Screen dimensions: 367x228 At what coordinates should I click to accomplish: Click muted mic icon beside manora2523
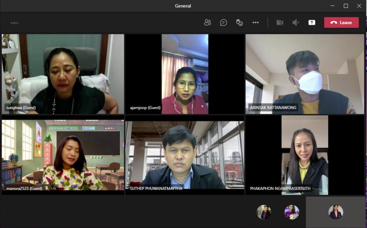pos(47,188)
